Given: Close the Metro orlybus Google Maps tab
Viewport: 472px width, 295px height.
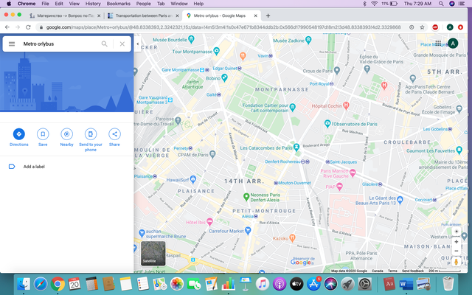Looking at the screenshot, I should (x=256, y=15).
